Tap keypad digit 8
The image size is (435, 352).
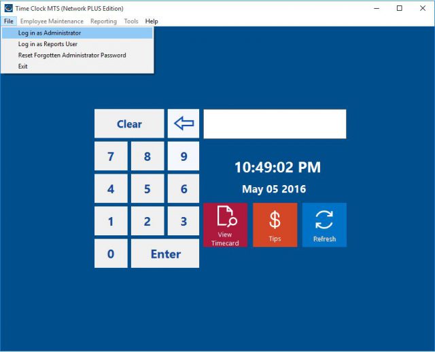tap(147, 156)
